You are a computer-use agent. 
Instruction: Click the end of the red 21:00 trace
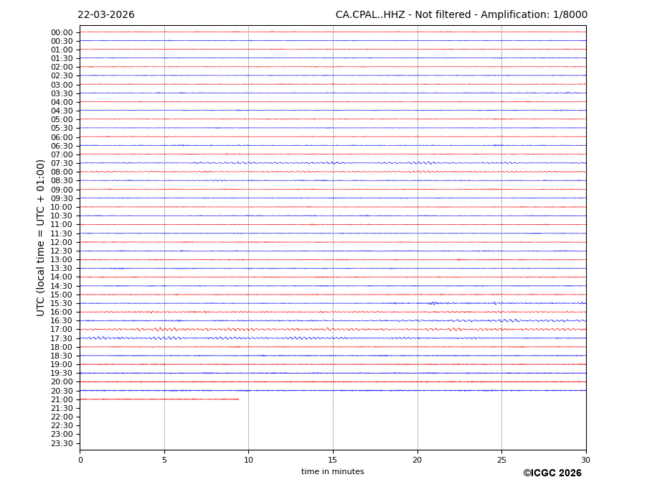tap(238, 399)
